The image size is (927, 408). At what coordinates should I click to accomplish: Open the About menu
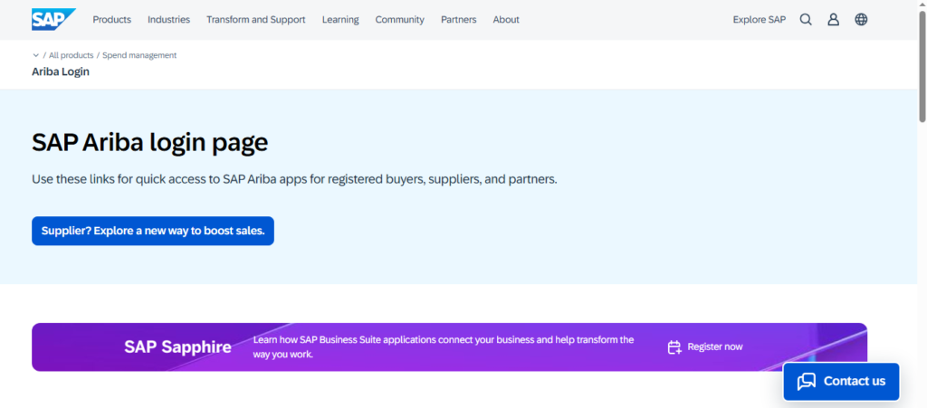coord(506,20)
